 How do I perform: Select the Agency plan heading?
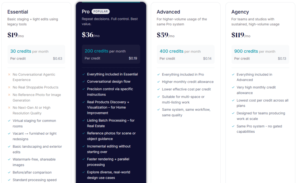(x=240, y=12)
